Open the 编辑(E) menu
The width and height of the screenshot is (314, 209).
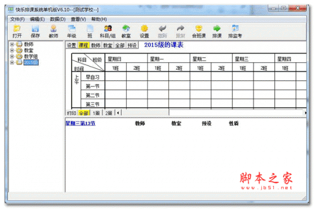pyautogui.click(x=37, y=19)
